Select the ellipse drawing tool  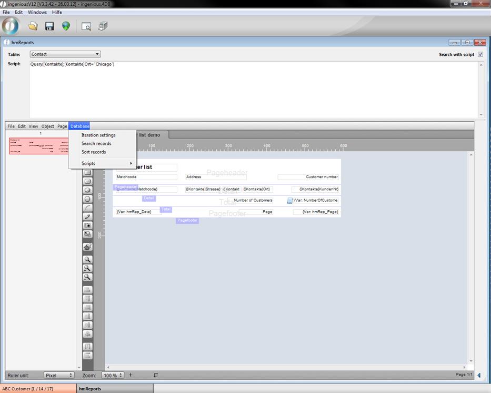pos(88,190)
